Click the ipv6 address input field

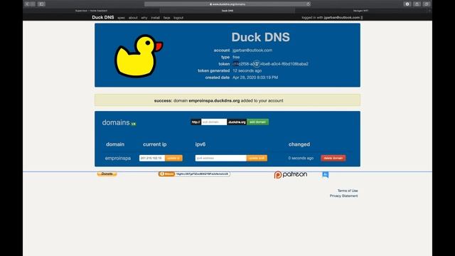pos(221,158)
